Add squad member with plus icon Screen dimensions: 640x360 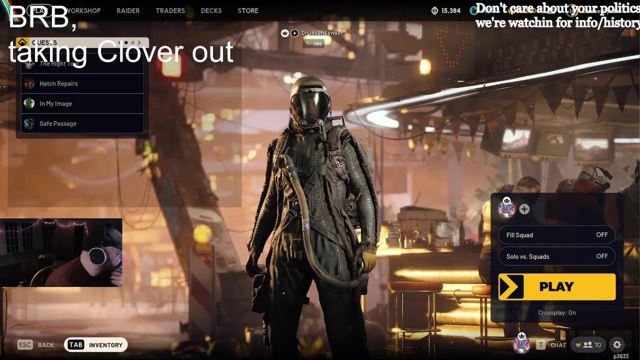tap(524, 209)
